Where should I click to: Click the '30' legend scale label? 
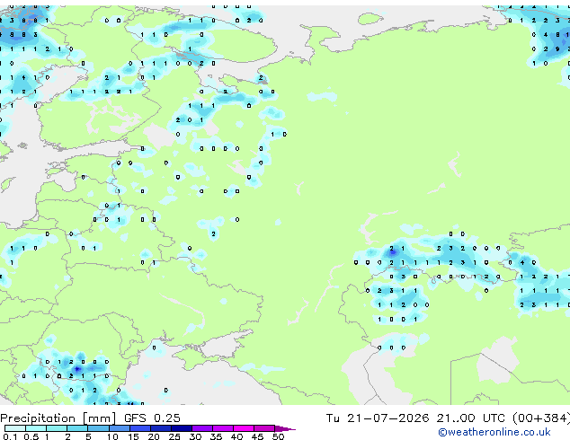click(x=195, y=436)
